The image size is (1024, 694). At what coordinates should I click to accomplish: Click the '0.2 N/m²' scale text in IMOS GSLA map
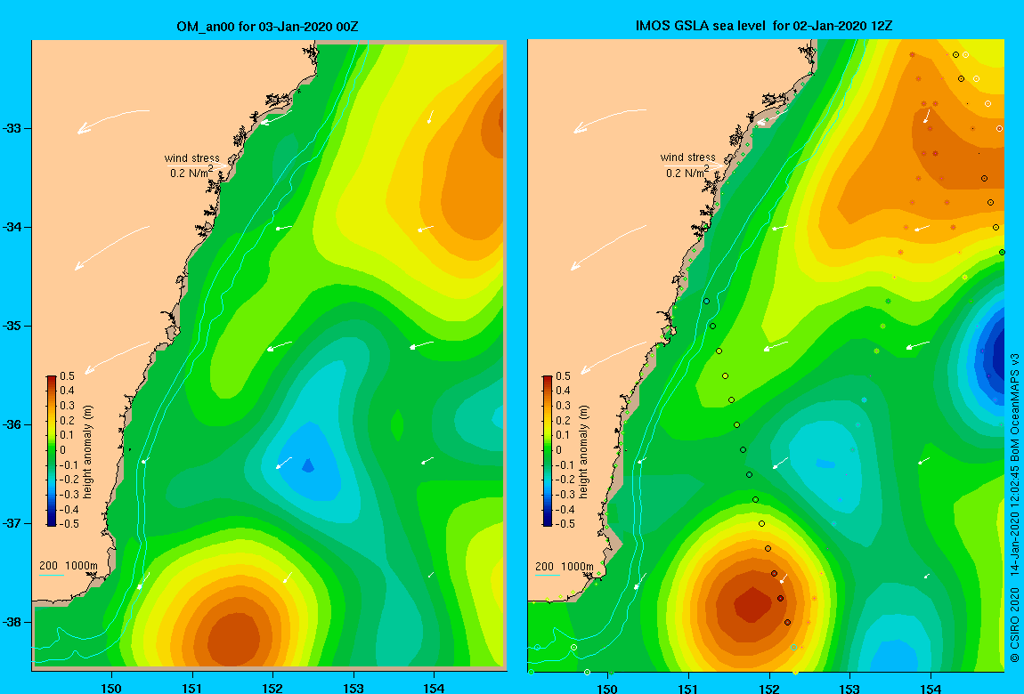(x=687, y=173)
